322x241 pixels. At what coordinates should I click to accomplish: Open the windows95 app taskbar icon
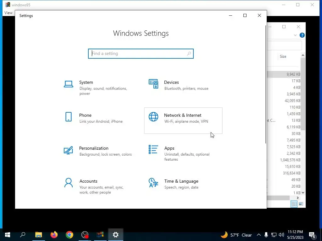pyautogui.click(x=100, y=235)
